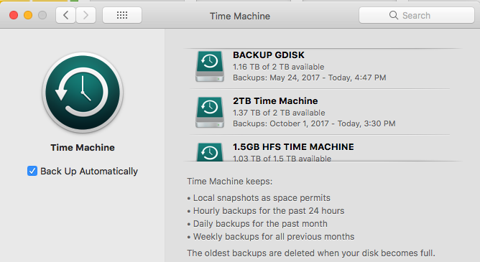
Task: Click the 1.5GB HFS TIME MACHINE name
Action: 293,146
